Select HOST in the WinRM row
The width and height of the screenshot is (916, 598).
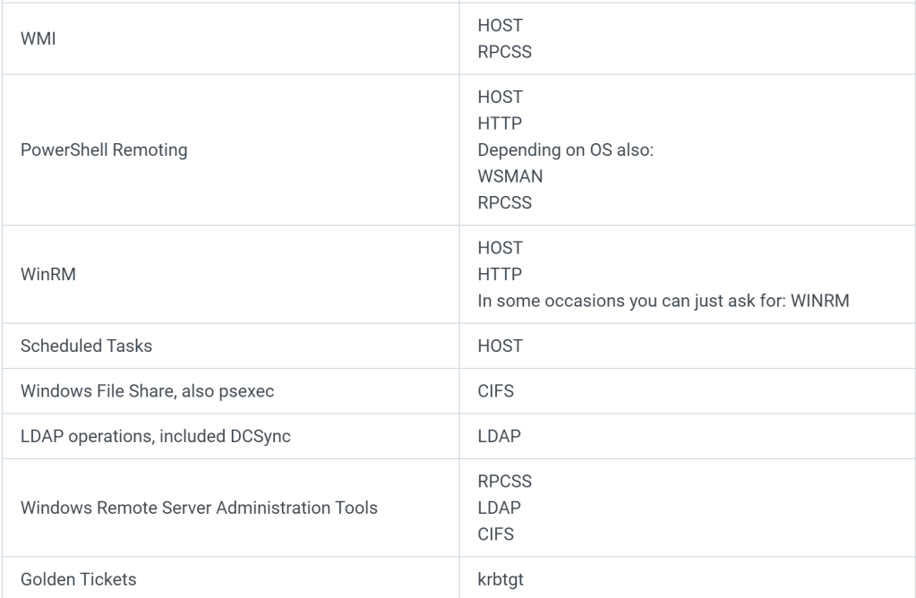(501, 247)
